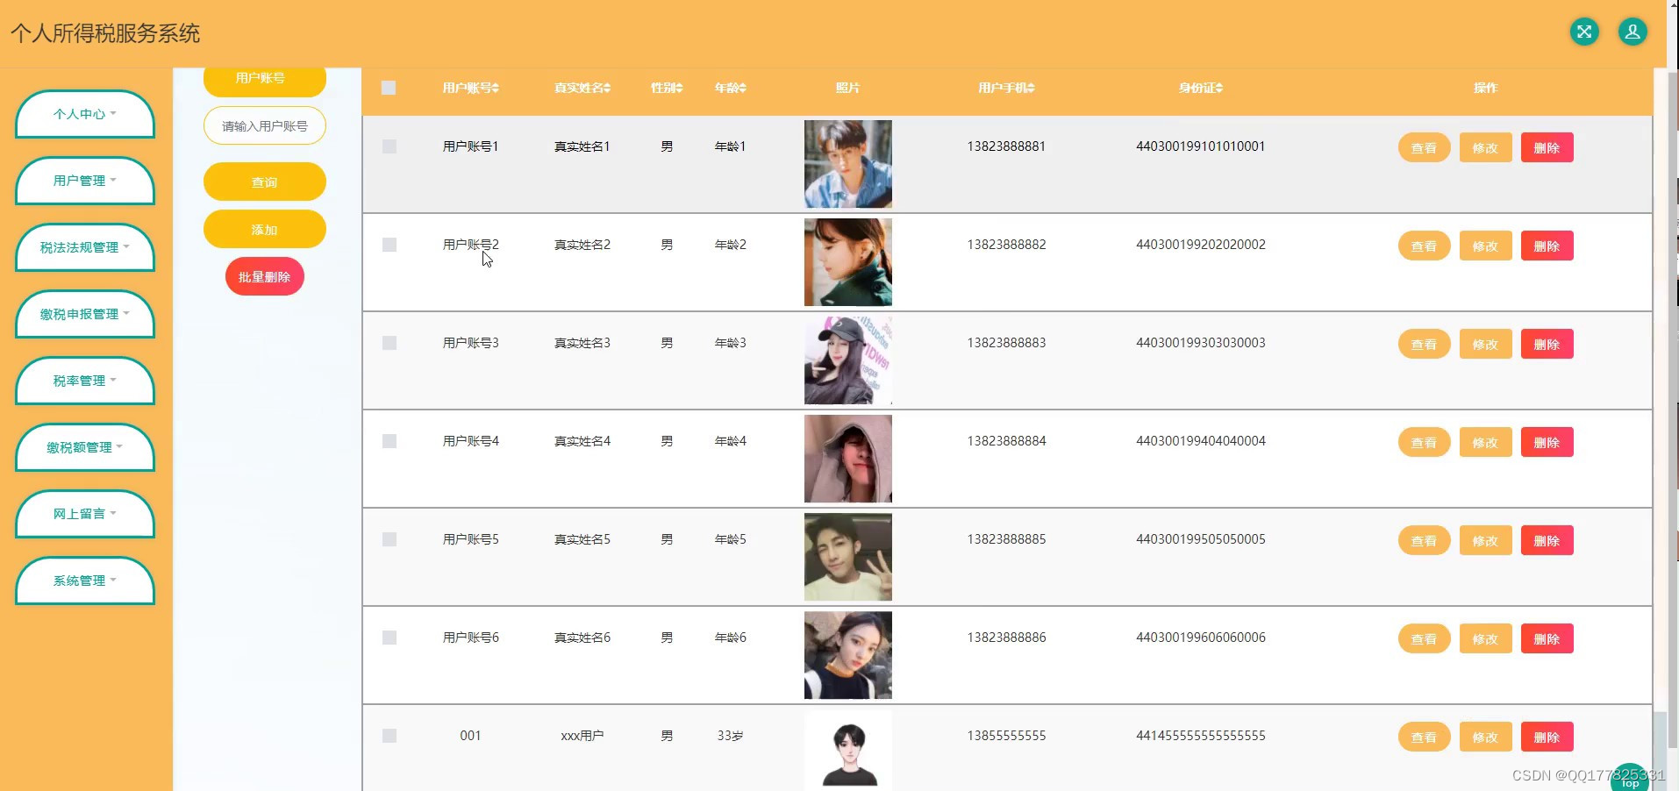Image resolution: width=1679 pixels, height=791 pixels.
Task: Click 修改 for 用户账号3 row
Action: point(1486,344)
